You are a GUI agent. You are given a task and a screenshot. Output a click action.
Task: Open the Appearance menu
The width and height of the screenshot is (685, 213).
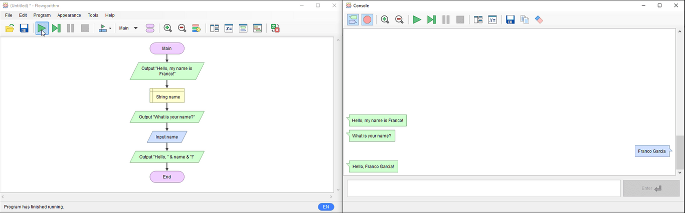(x=69, y=15)
